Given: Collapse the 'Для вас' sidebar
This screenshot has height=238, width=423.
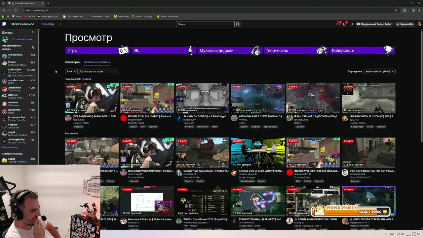Looking at the screenshot, I should pyautogui.click(x=33, y=32).
